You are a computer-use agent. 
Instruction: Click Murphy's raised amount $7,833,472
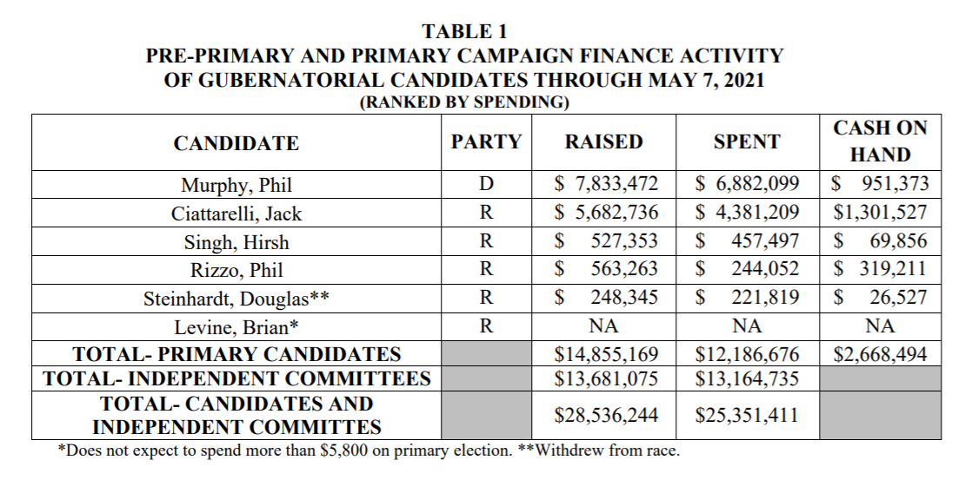[606, 184]
